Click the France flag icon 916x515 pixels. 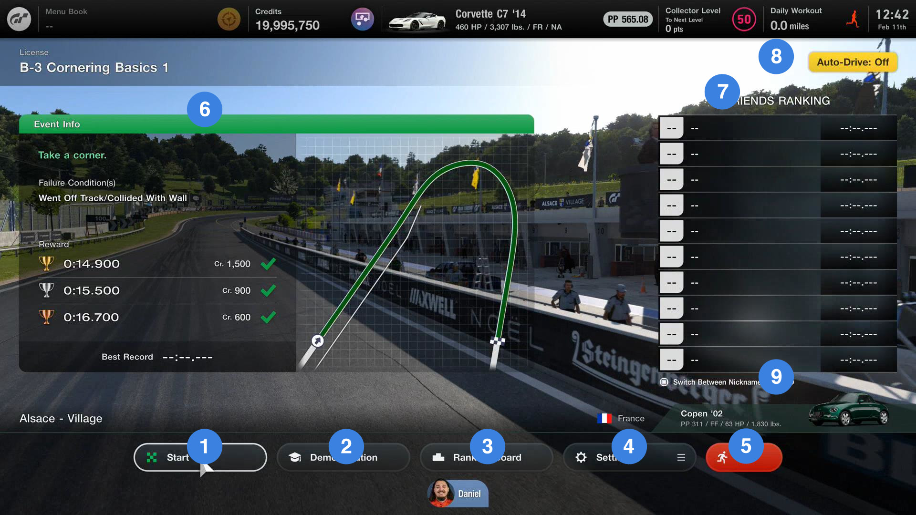(x=604, y=418)
